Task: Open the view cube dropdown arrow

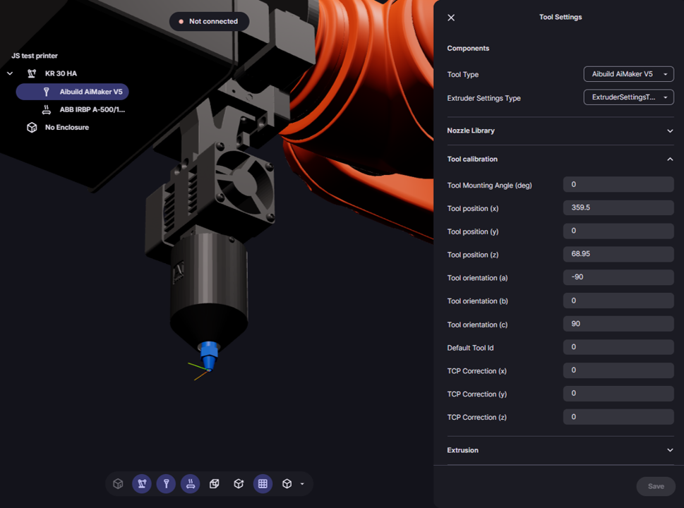Action: 302,484
